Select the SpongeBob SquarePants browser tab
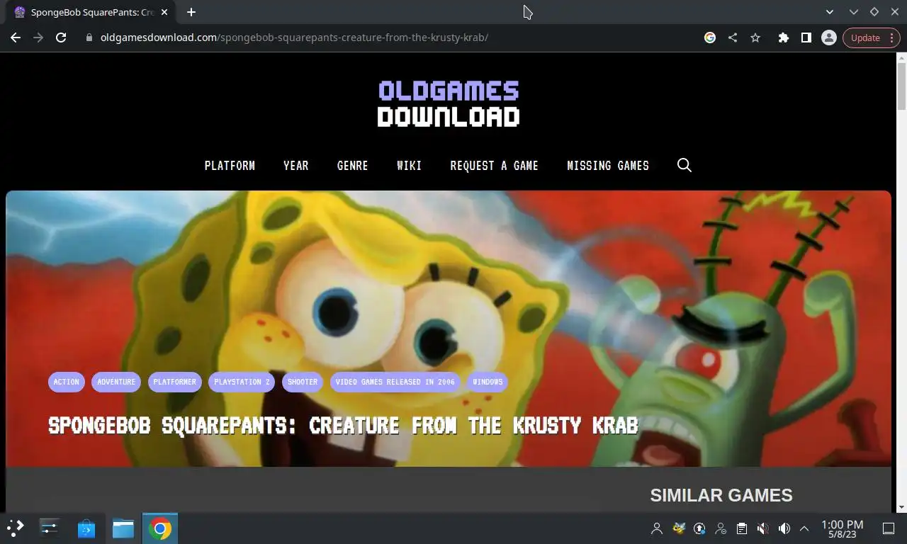The width and height of the screenshot is (907, 544). (x=90, y=13)
